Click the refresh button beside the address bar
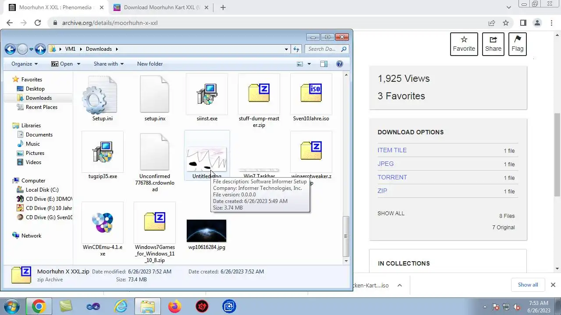The image size is (561, 315). [297, 49]
